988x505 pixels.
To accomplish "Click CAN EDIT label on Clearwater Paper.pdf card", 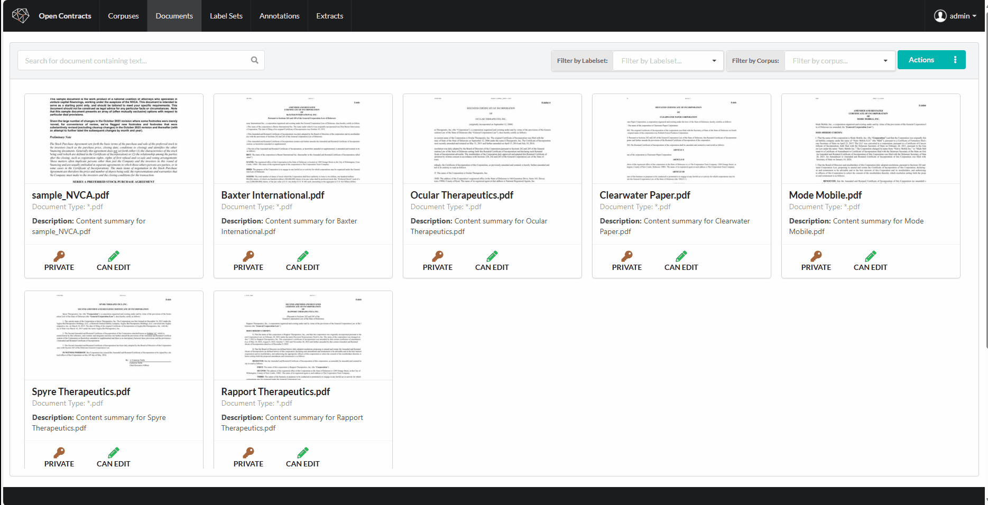I will [681, 267].
